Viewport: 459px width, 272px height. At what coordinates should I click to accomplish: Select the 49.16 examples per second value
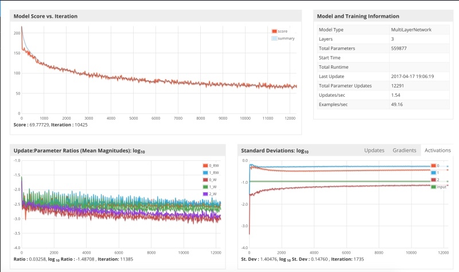(x=396, y=104)
